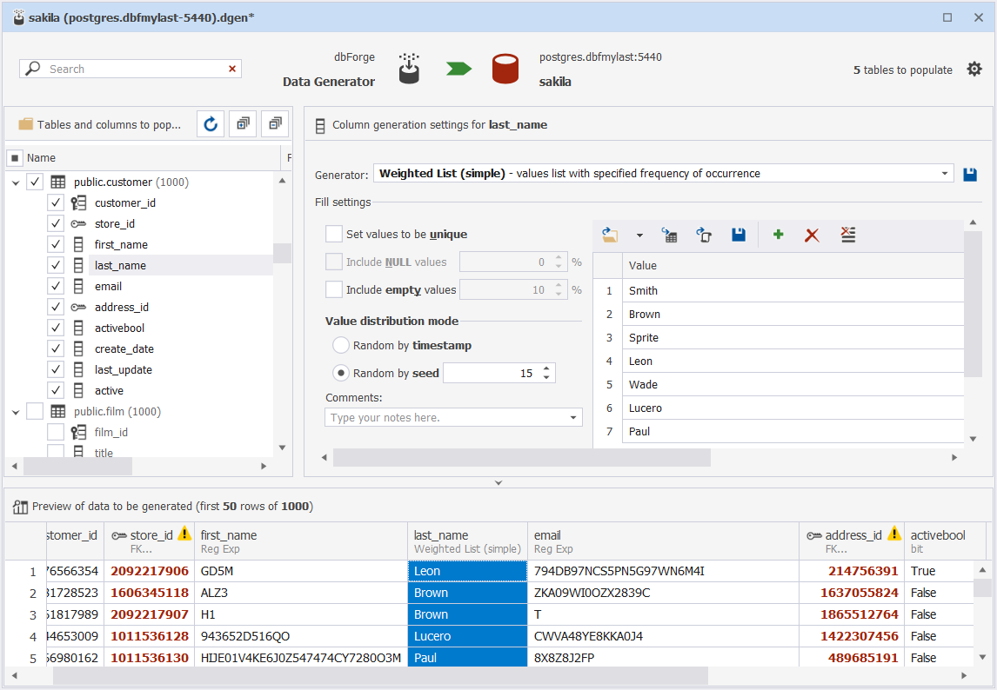Click the email preview column header
The width and height of the screenshot is (997, 690).
[663, 541]
